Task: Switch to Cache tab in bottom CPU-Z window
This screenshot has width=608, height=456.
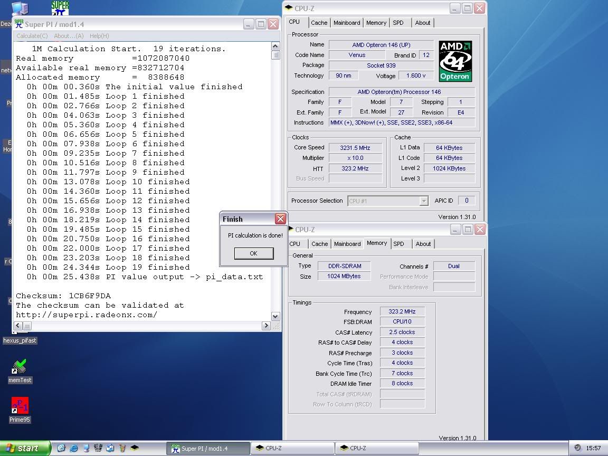Action: 319,244
